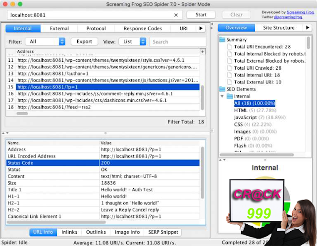Viewport: 317px width, 246px height.
Task: Click the overview tree horizontal scrollbar
Action: [257, 155]
